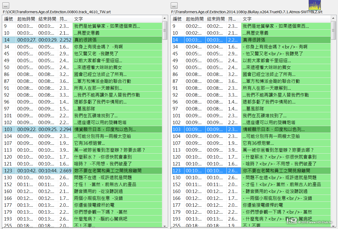This screenshot has height=229, width=338.
Task: Select left row '才怪! -當然,前無古人的產品'
Action: pos(82,184)
